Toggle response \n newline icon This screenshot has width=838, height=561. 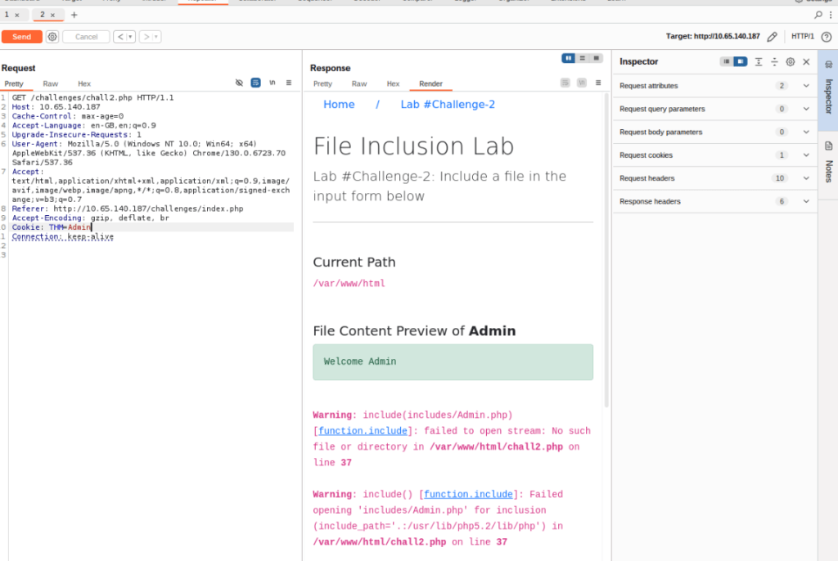point(582,83)
